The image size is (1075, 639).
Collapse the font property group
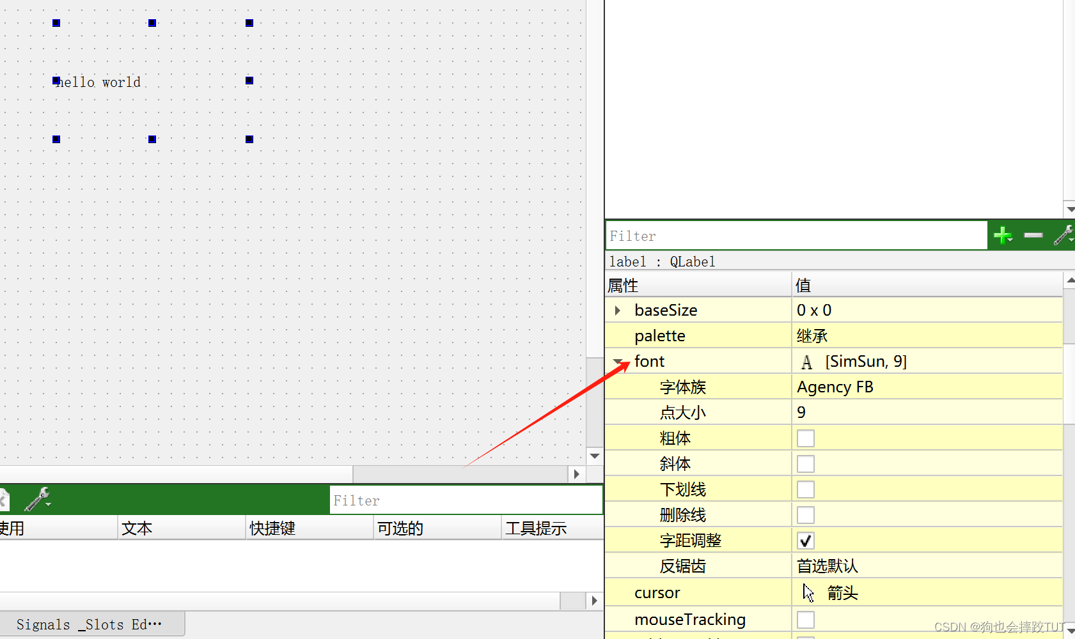618,362
